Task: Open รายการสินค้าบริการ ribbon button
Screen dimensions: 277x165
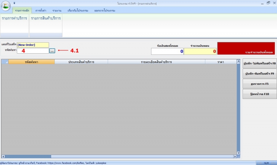Action: [x=46, y=25]
